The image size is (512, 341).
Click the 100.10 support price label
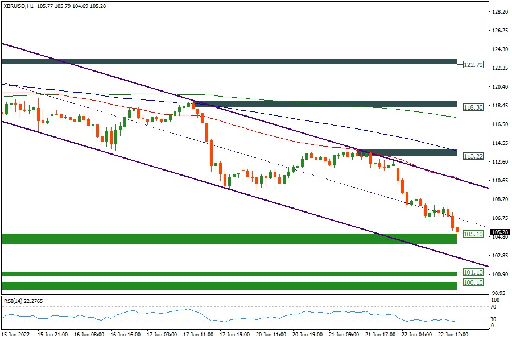(x=473, y=282)
